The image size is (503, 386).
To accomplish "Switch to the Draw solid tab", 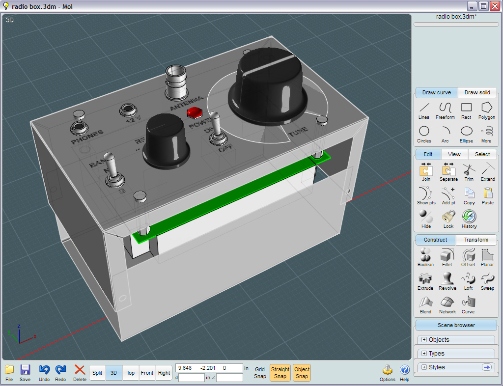I will click(x=477, y=93).
